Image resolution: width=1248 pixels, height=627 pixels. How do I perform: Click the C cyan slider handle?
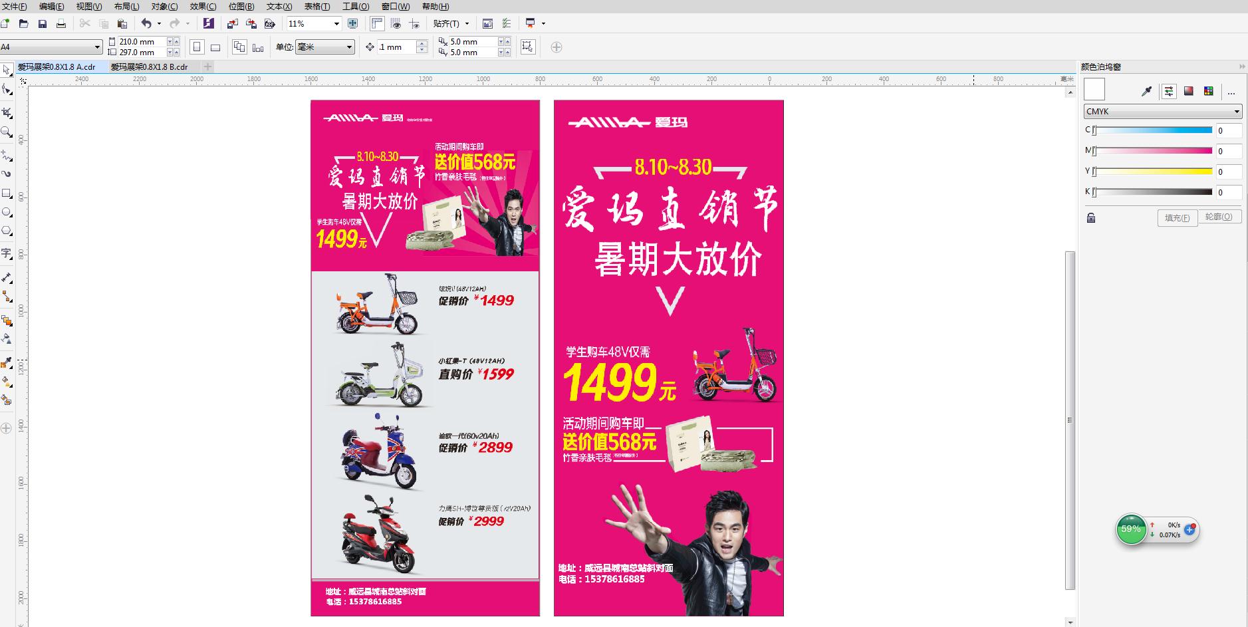(1094, 130)
